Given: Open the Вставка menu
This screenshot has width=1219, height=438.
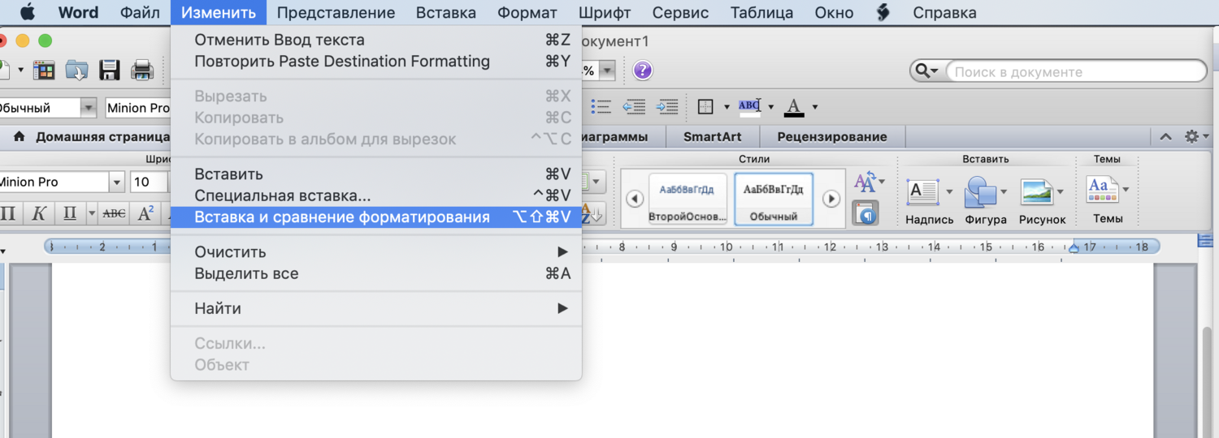Looking at the screenshot, I should (x=446, y=12).
